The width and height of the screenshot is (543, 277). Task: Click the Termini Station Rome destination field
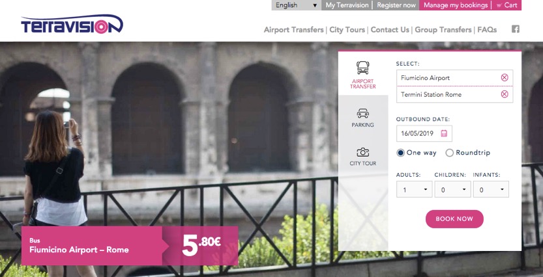click(455, 94)
